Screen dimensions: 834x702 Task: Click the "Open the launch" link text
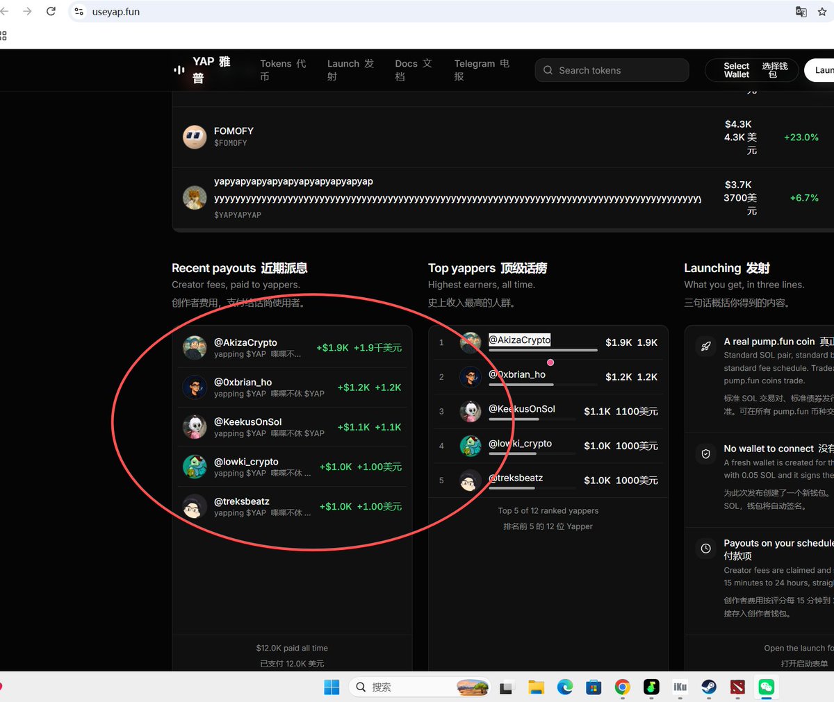799,648
